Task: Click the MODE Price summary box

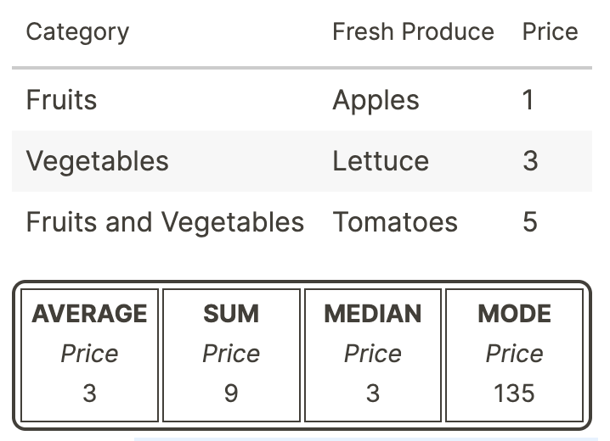Action: tap(514, 354)
